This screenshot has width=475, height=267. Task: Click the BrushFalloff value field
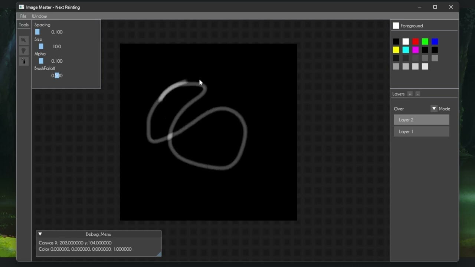[56, 75]
